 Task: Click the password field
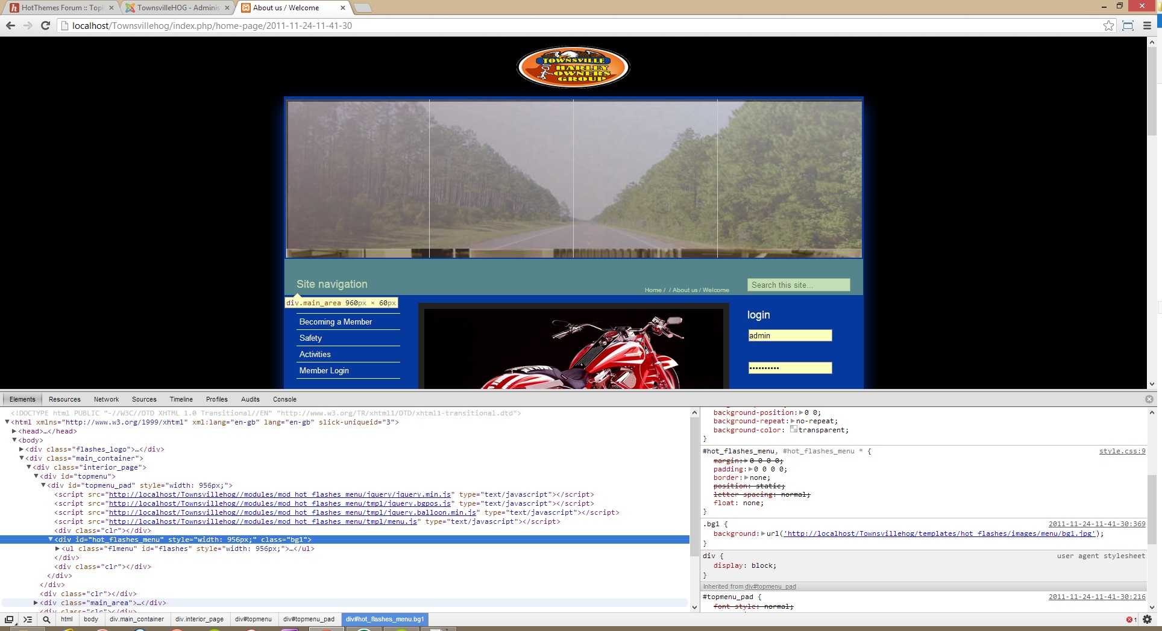click(x=790, y=368)
